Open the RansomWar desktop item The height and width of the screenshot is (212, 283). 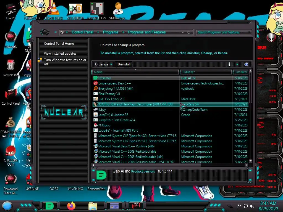point(97,189)
